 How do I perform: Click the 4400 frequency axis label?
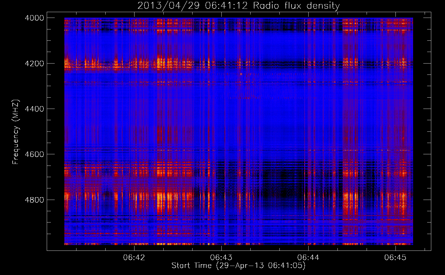pyautogui.click(x=34, y=109)
